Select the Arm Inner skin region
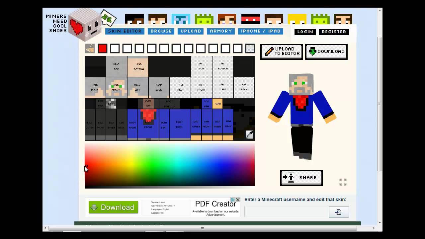The width and height of the screenshot is (425, 239). pos(217,125)
